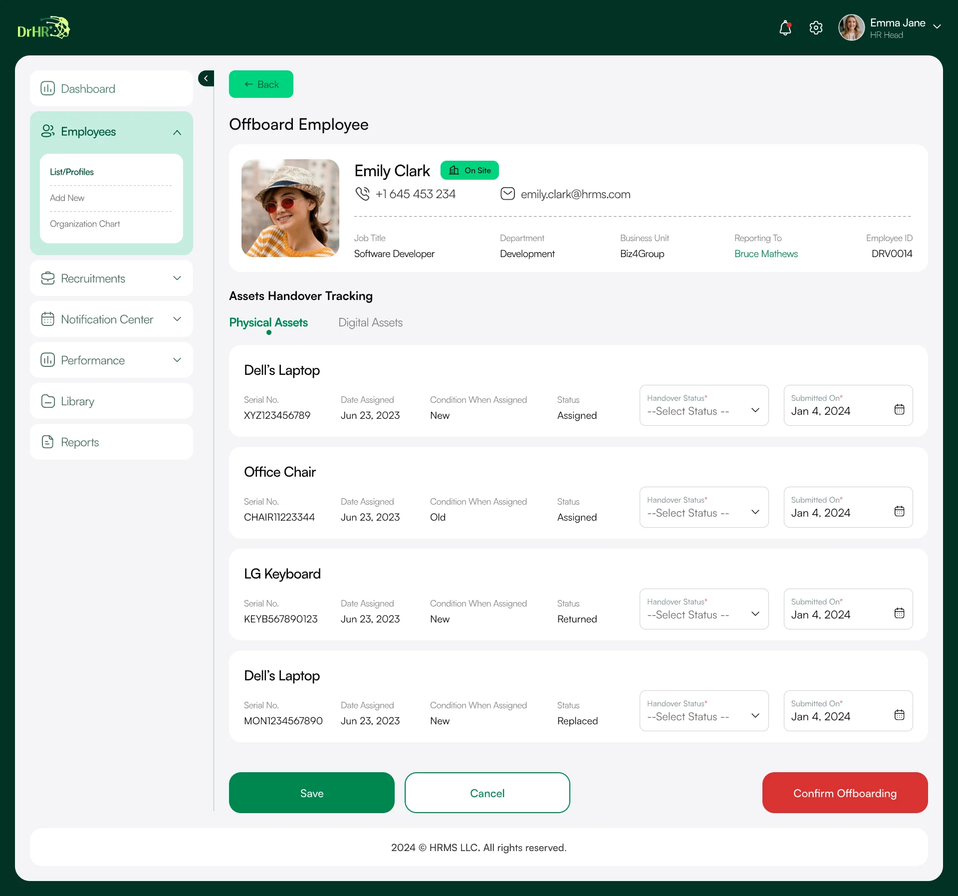Click the Recruitments sidebar icon

[x=48, y=278]
